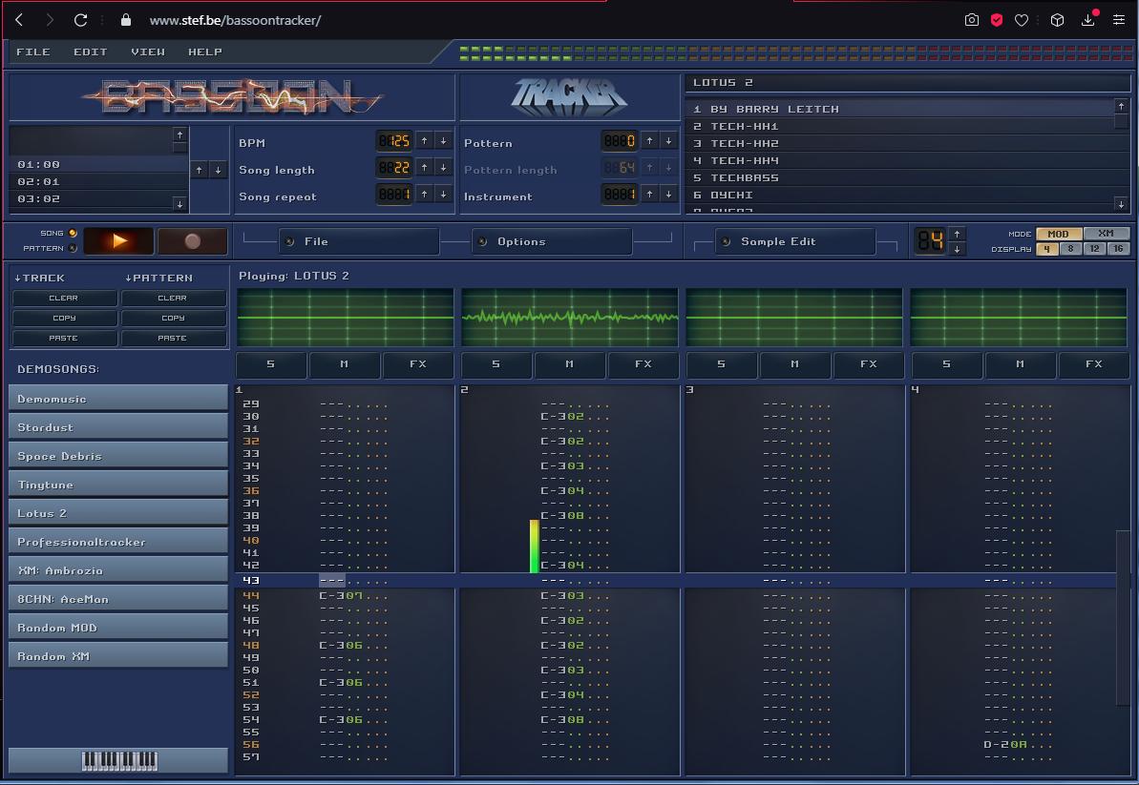This screenshot has width=1139, height=785.
Task: Go back in browser history
Action: coord(20,20)
